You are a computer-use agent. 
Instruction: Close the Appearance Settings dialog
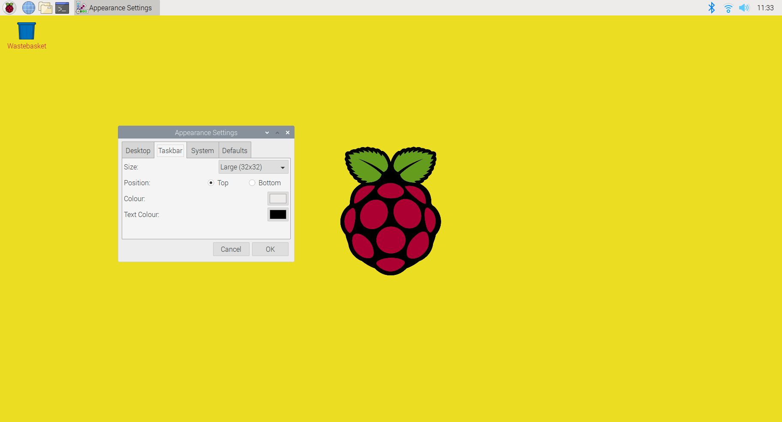[x=288, y=133]
